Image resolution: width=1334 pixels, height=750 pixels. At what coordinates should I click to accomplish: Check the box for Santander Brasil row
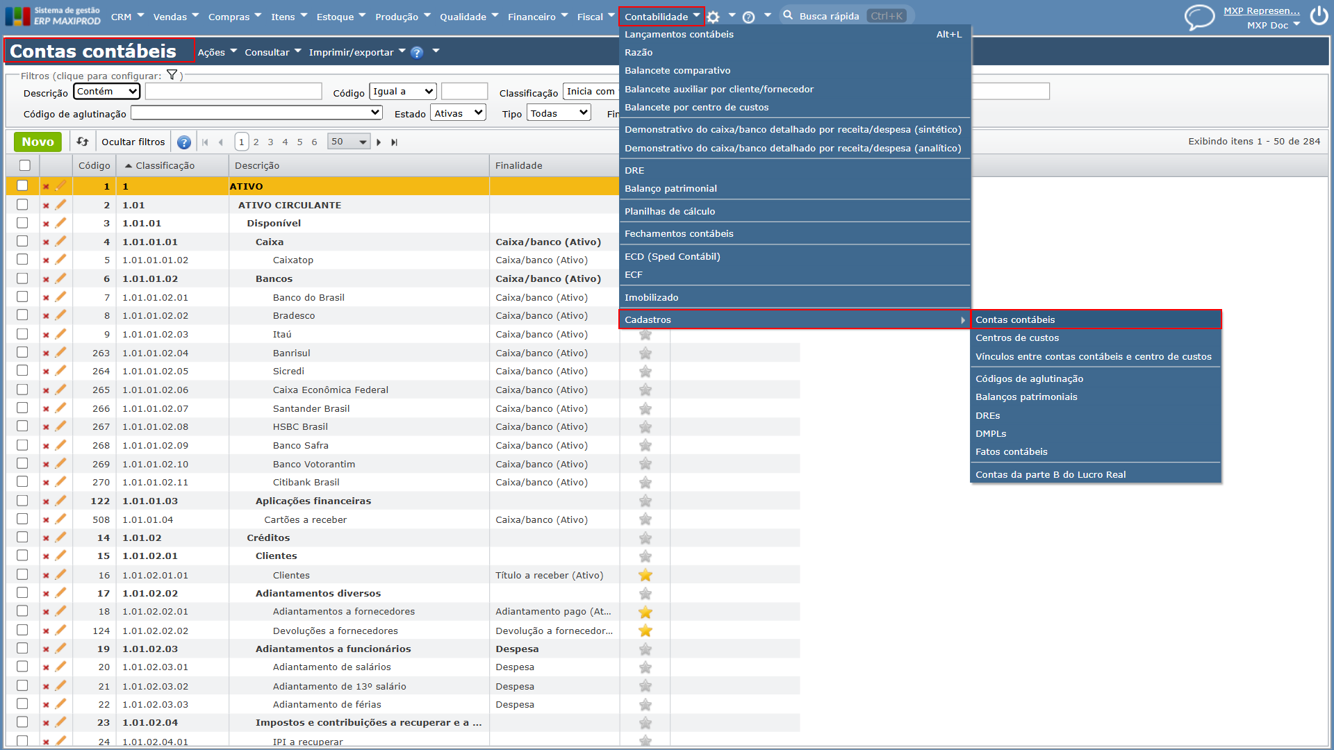[x=22, y=408]
